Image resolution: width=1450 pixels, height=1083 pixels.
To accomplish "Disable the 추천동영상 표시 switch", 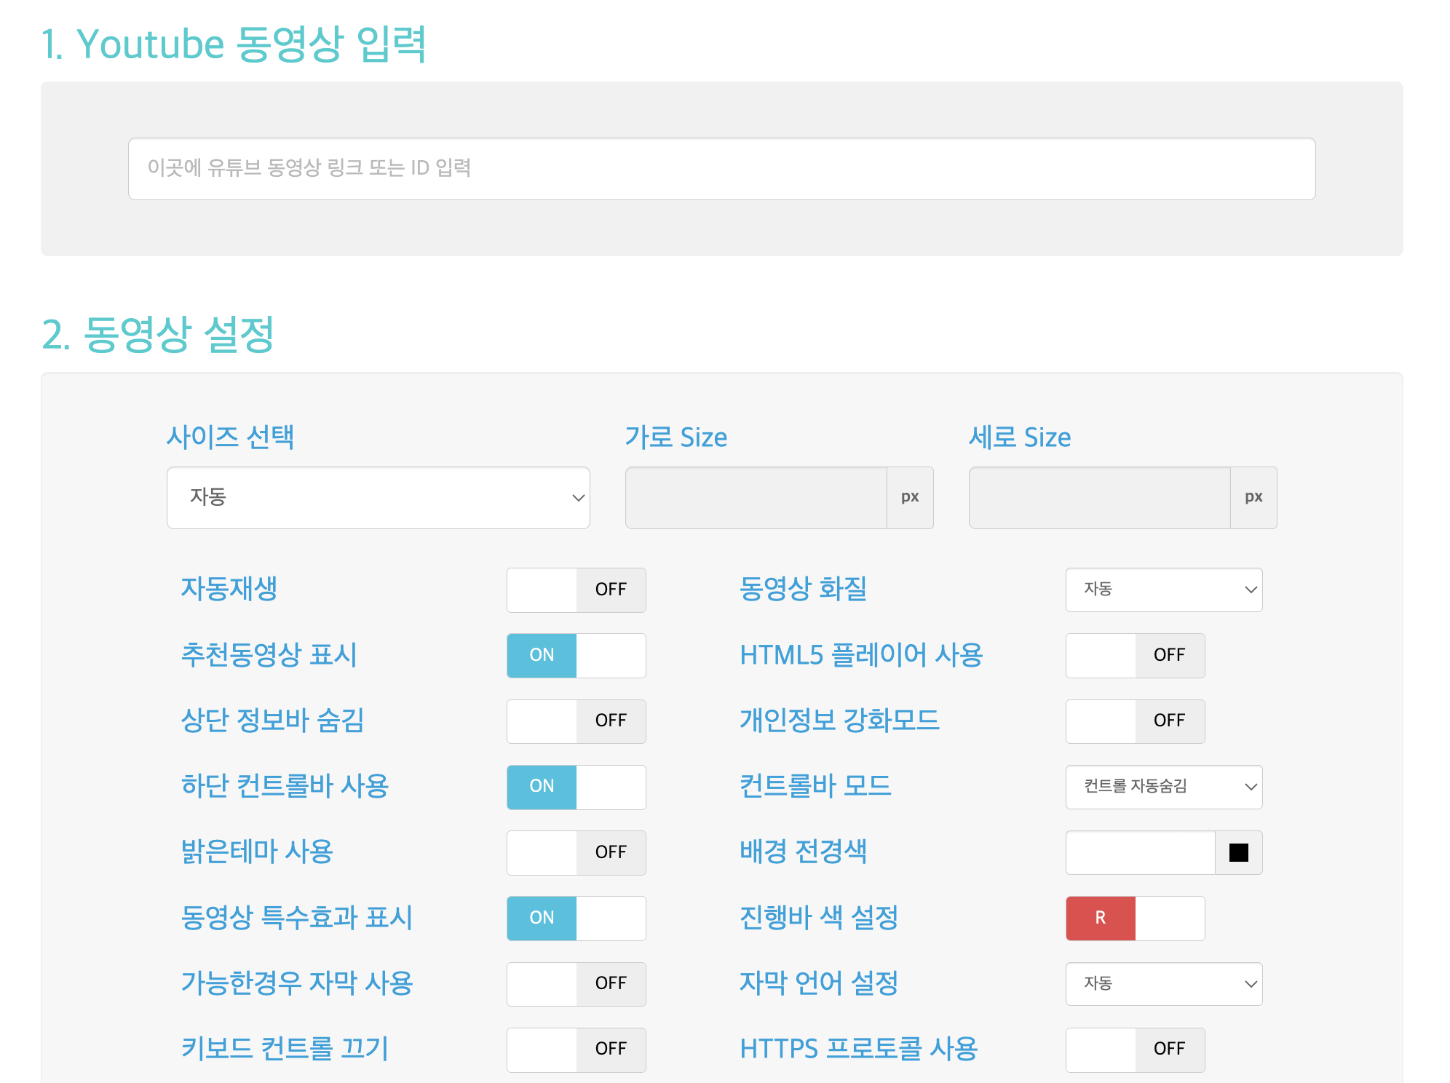I will tap(576, 655).
